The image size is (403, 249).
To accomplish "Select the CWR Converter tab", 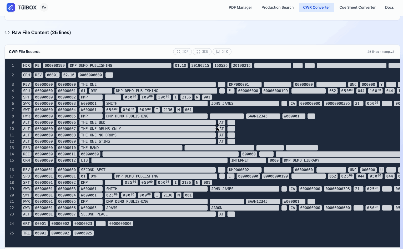I will (x=316, y=7).
